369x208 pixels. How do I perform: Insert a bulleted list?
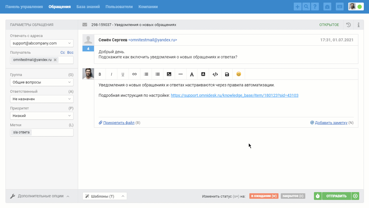coord(157,74)
